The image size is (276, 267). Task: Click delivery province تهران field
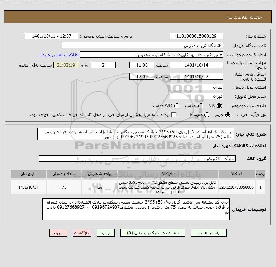pyautogui.click(x=196, y=87)
